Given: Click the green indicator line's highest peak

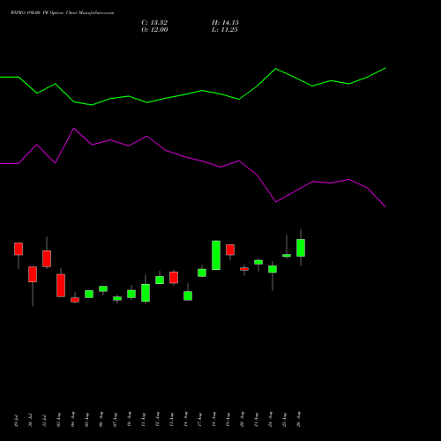Looking at the screenshot, I should [385, 68].
